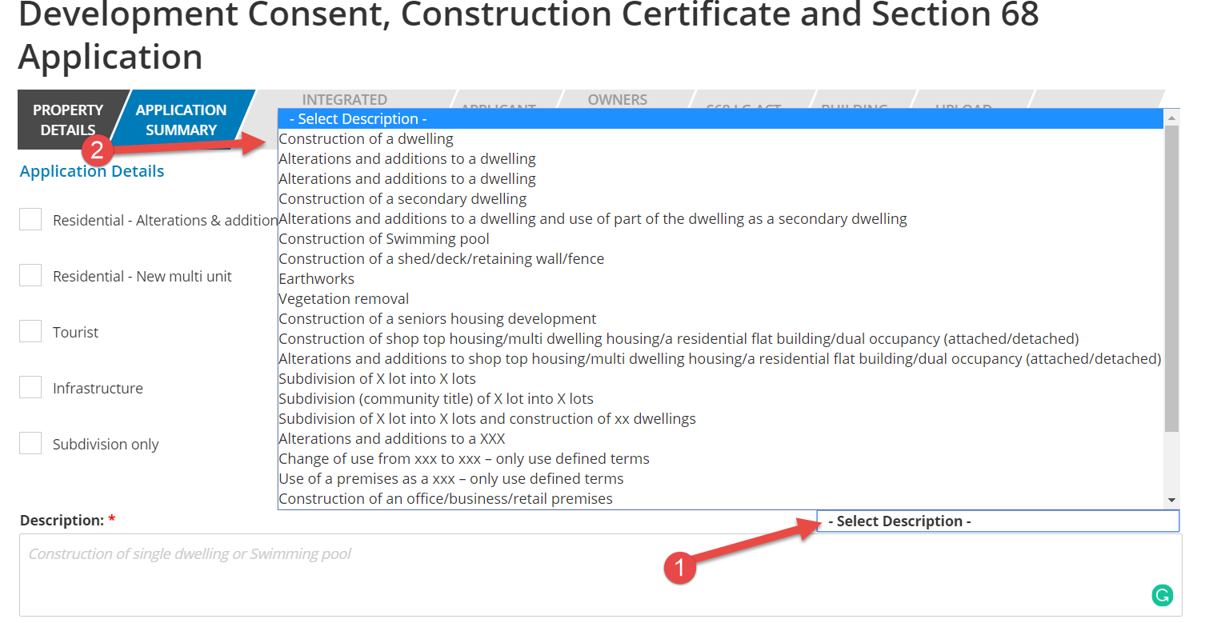The width and height of the screenshot is (1217, 623).
Task: Open the Integrated tab
Action: click(345, 99)
